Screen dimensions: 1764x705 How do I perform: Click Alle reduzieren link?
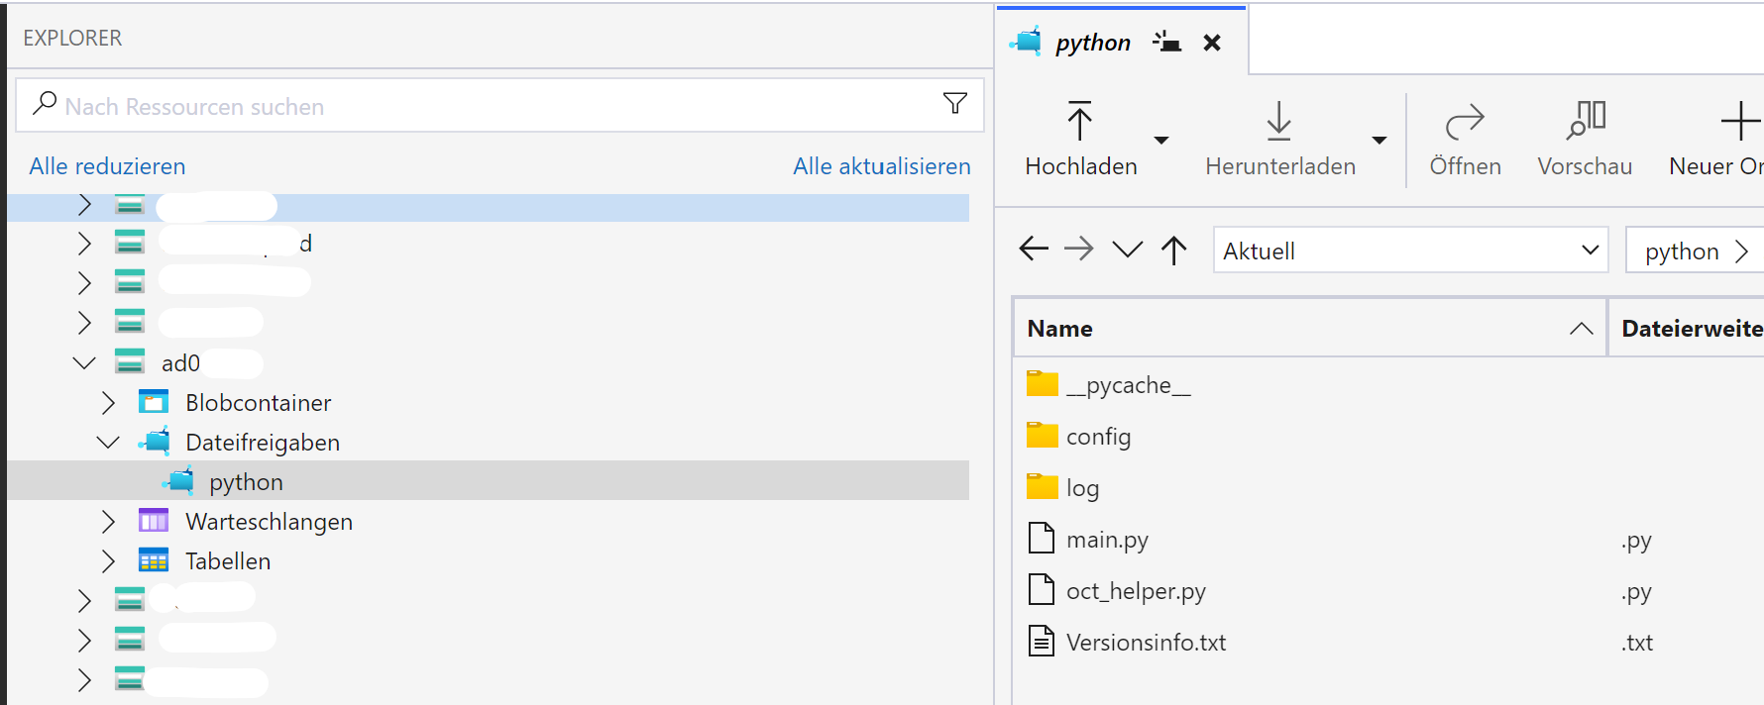coord(107,166)
